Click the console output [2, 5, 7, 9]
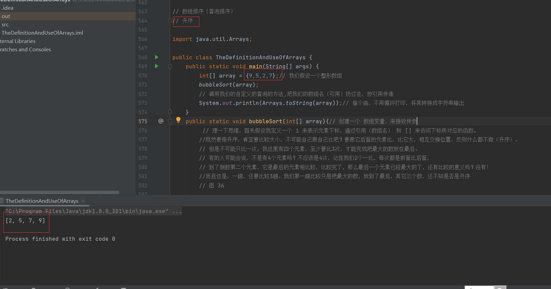This screenshot has height=289, width=551. 25,220
